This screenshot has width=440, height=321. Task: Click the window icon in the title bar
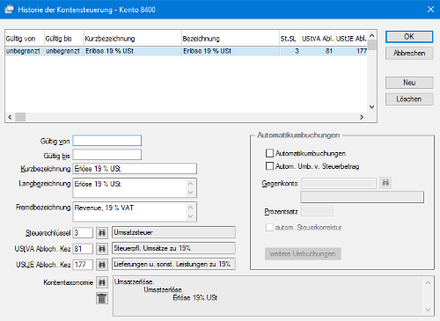pyautogui.click(x=10, y=10)
